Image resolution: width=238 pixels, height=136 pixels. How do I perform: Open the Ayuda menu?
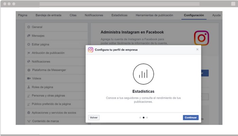click(216, 15)
